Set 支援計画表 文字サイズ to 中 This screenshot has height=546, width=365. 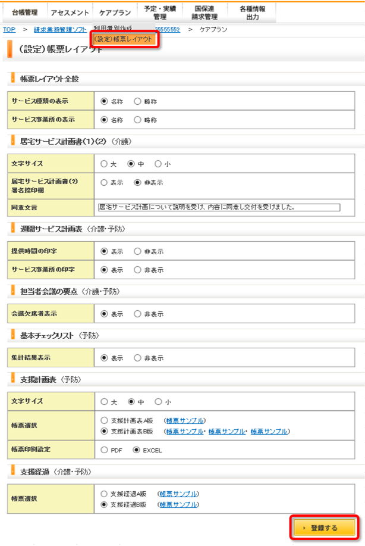(x=131, y=402)
